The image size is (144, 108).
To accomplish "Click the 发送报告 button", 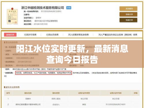I will 128,9.
